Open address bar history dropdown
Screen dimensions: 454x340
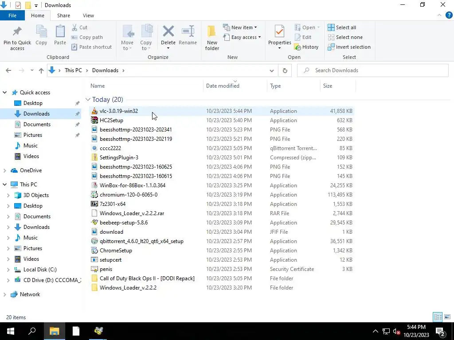click(x=272, y=70)
